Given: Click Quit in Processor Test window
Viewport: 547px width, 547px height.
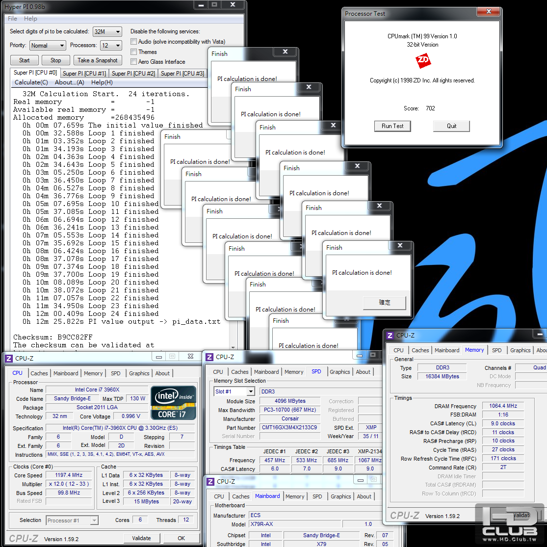Looking at the screenshot, I should click(451, 126).
